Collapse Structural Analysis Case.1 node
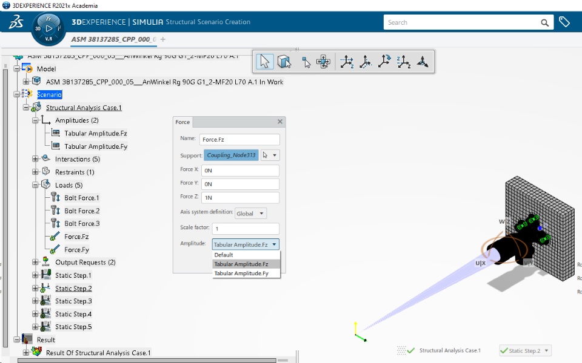582x363 pixels. pos(26,108)
